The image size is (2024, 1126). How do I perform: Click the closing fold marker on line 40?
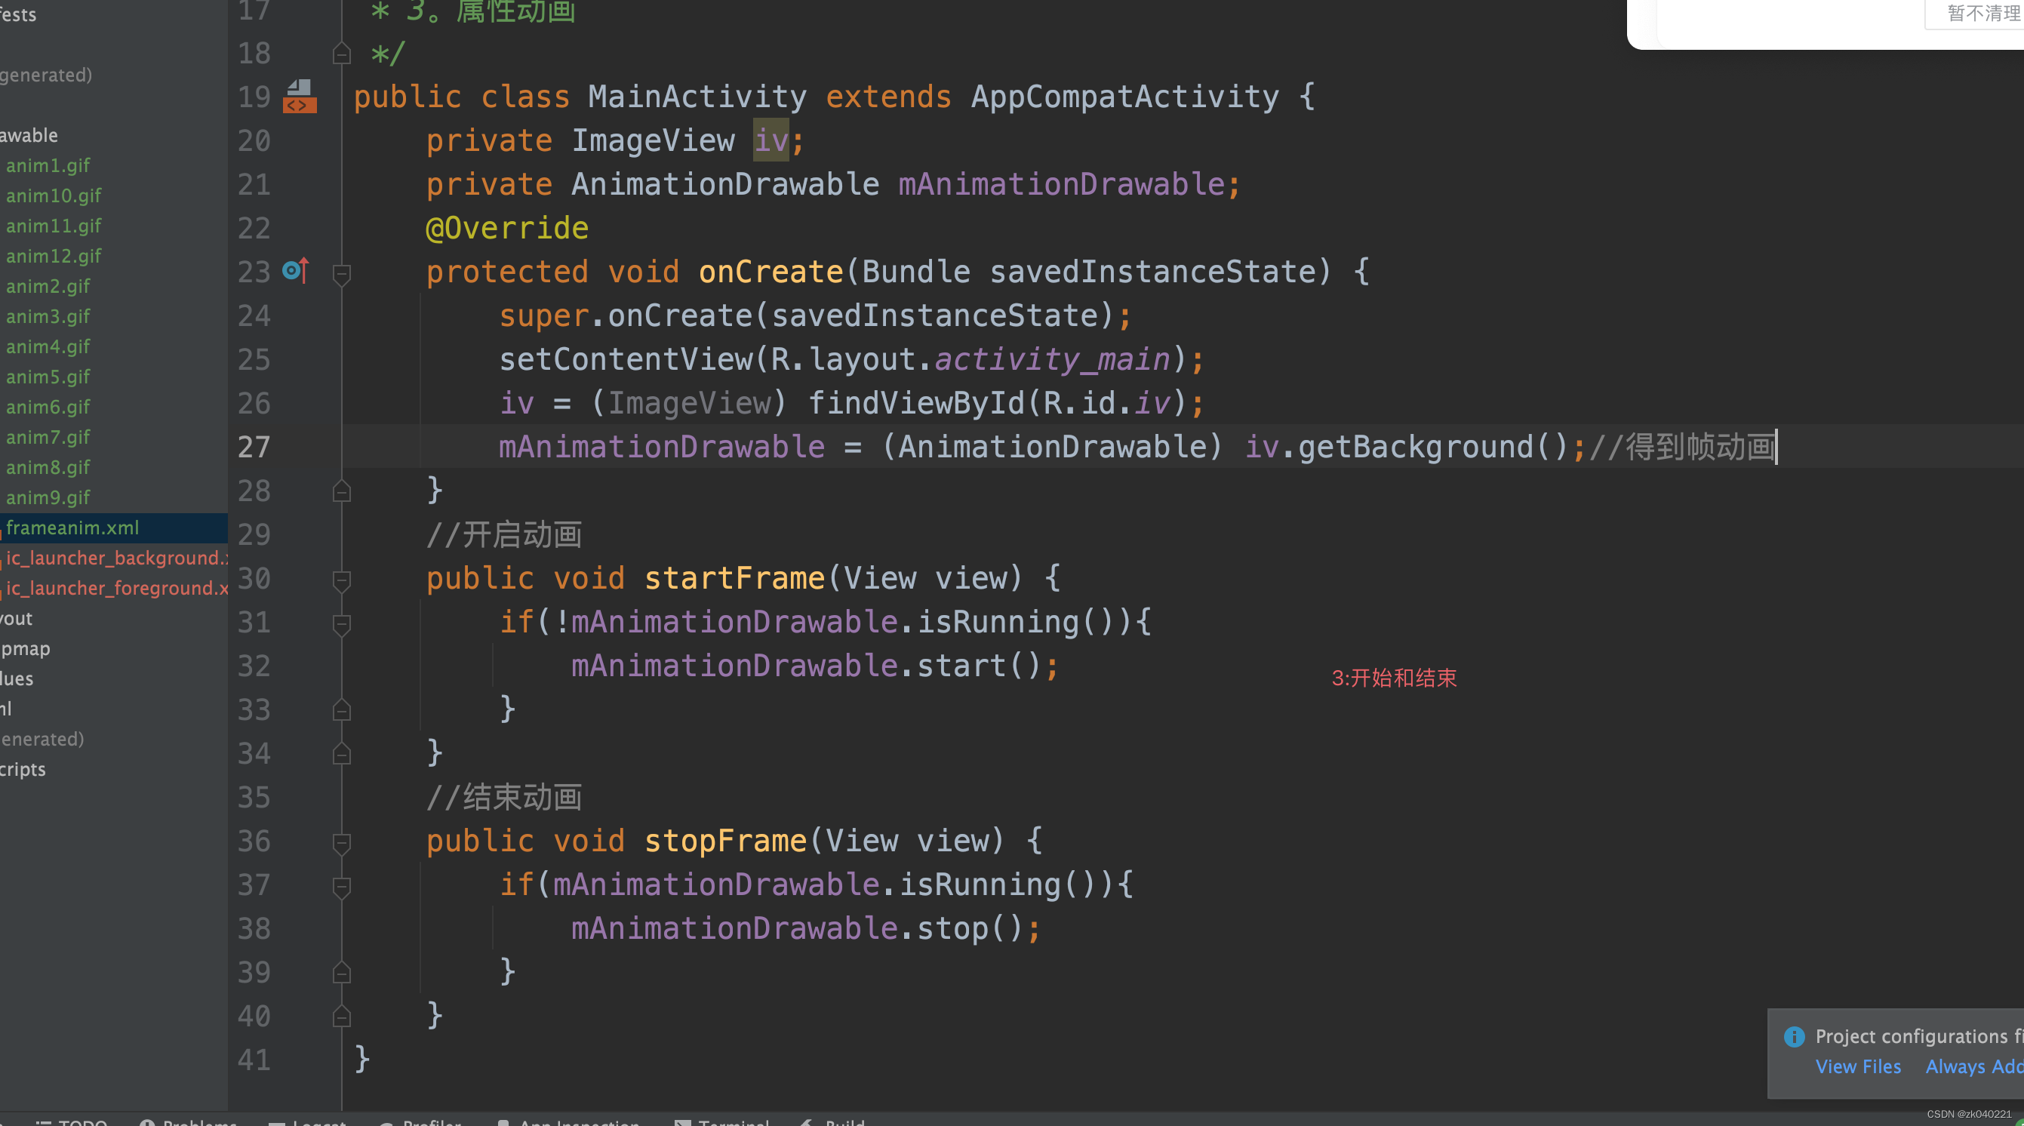(x=341, y=1016)
